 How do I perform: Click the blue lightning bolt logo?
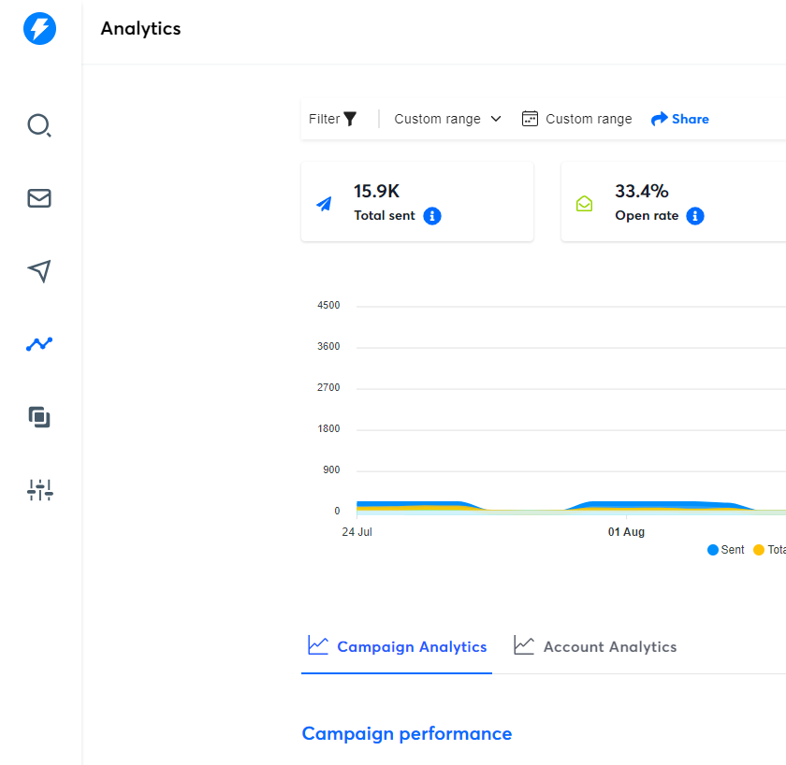click(39, 29)
